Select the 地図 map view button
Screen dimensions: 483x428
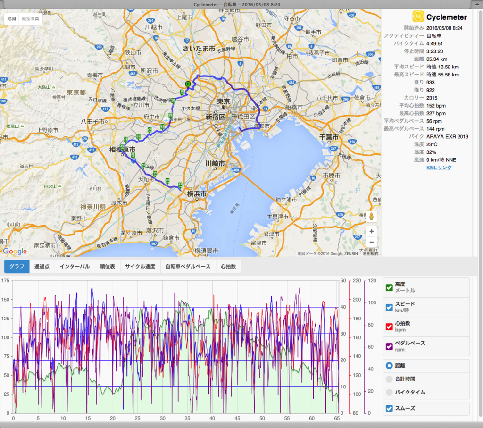point(11,18)
